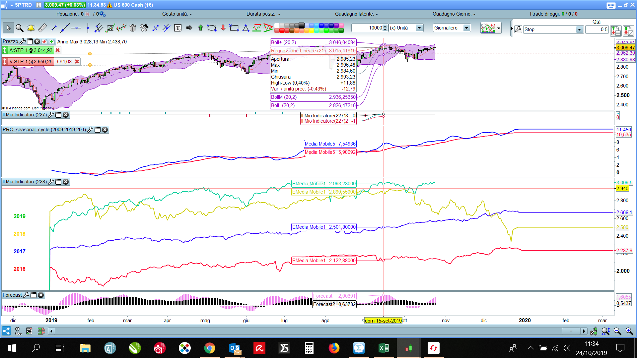Image resolution: width=637 pixels, height=358 pixels.
Task: Select the ruler measurement tool
Action: click(42, 28)
